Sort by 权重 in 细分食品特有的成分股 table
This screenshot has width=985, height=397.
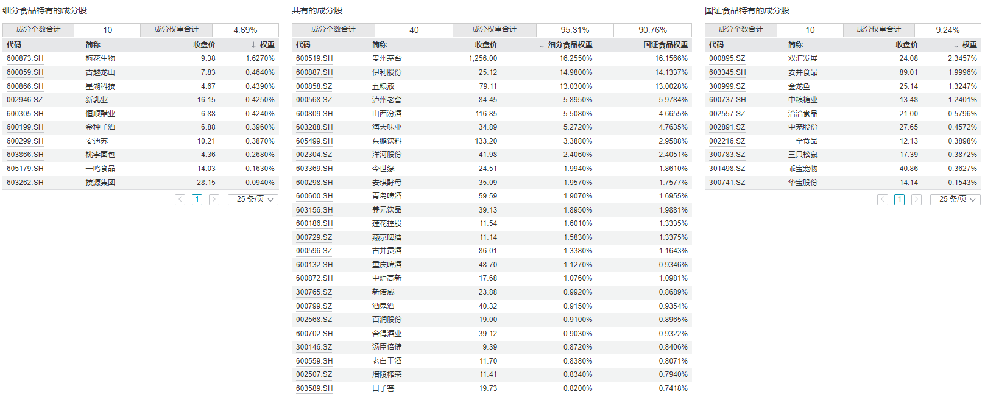(x=263, y=45)
